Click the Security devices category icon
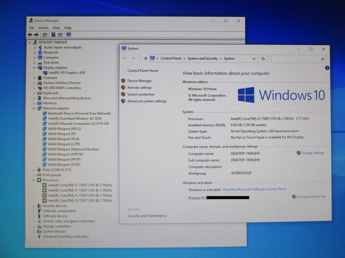 click(39, 206)
